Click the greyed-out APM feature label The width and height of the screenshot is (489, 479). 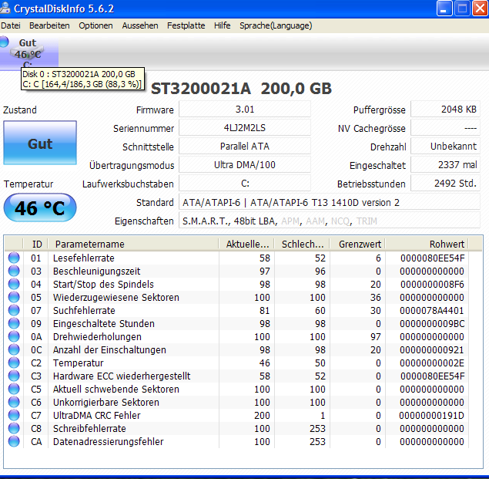(290, 221)
